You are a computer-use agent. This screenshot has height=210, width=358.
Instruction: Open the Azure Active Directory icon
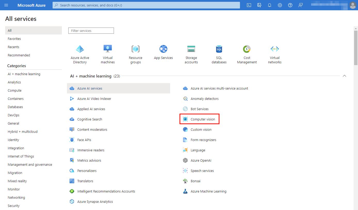(x=80, y=49)
